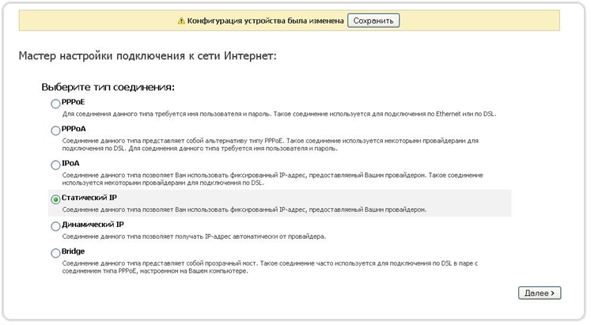This screenshot has width=591, height=325.
Task: Choose the PPPoA radio button
Action: pos(55,130)
